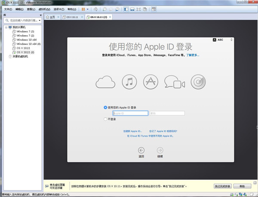Screen dimensions: 258x197
Task: Click the hard disk status bar icon
Action: tap(232, 195)
